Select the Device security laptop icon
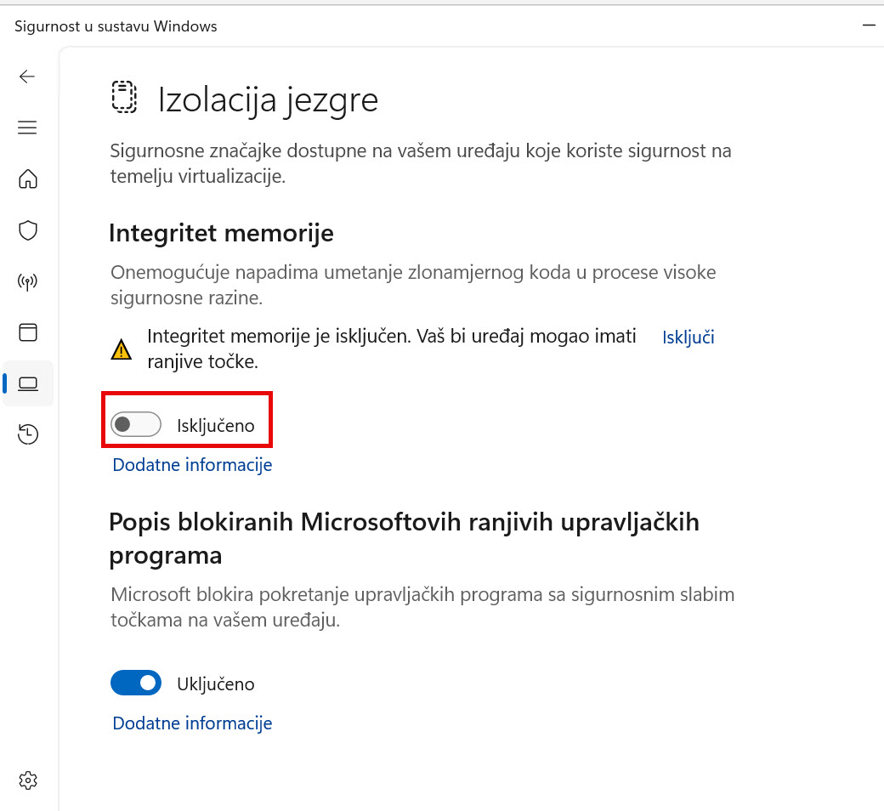Screen dimensions: 884x811 [27, 383]
